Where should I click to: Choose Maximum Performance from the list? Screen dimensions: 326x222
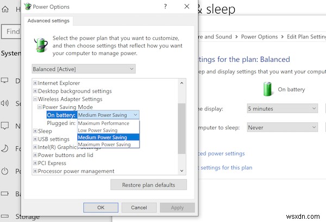coord(108,123)
